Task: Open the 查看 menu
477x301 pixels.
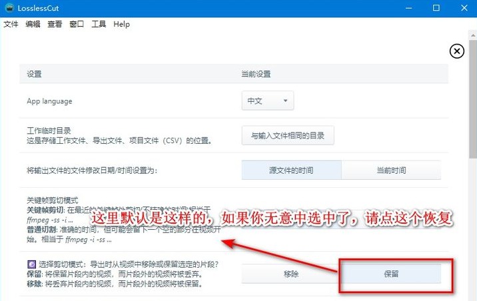Action: pos(55,24)
